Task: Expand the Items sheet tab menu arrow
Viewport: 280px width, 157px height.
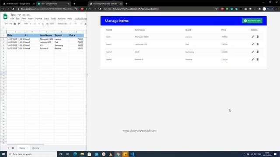Action: point(27,148)
